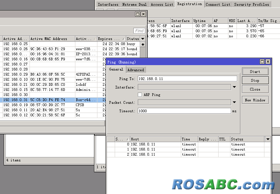Screen dimensions: 280x194
Task: Maximize the DHCP leases window
Action: point(138,14)
